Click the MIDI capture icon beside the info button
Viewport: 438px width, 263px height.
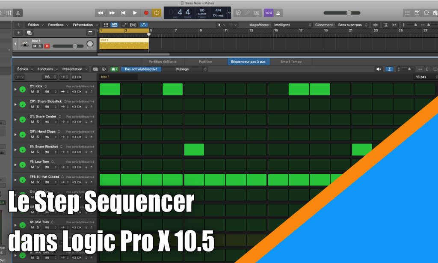(x=114, y=69)
